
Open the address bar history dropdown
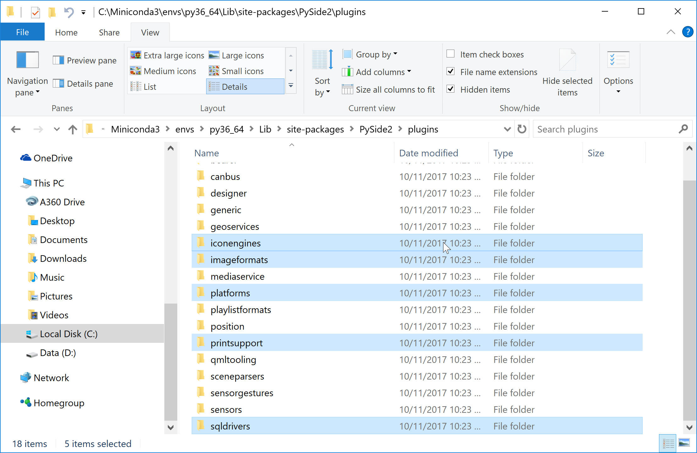click(507, 129)
